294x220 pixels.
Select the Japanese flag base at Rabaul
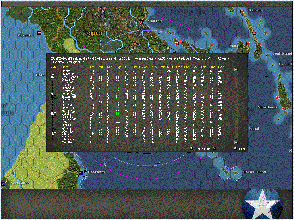pyautogui.click(x=248, y=44)
